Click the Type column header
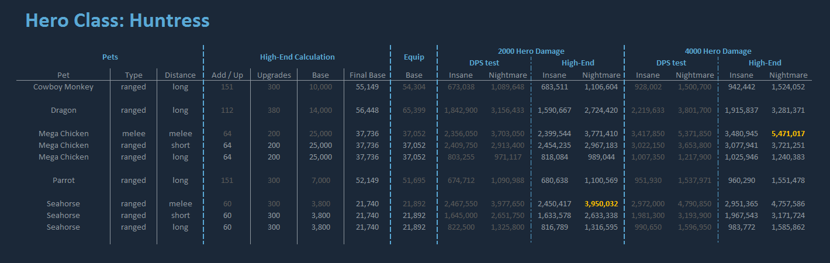The width and height of the screenshot is (830, 263). 133,75
